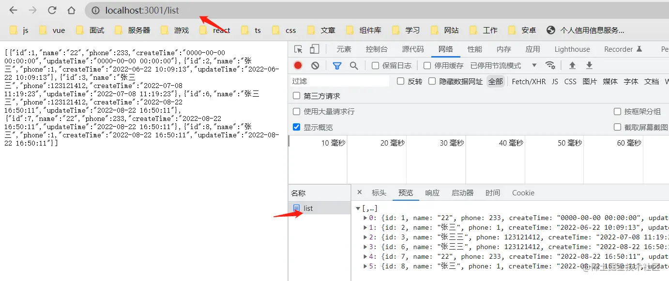Viewport: 669px width, 281px height.
Task: Uncheck the 显示概览 checkbox
Action: point(297,127)
